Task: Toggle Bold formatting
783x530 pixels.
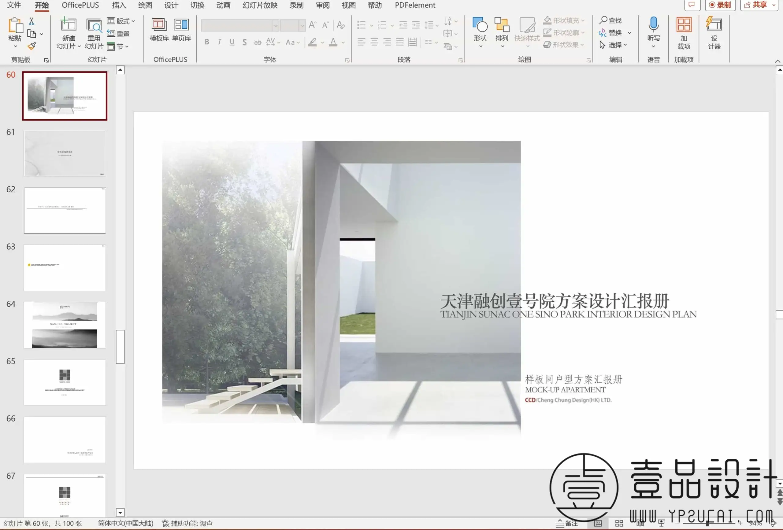Action: [x=207, y=42]
